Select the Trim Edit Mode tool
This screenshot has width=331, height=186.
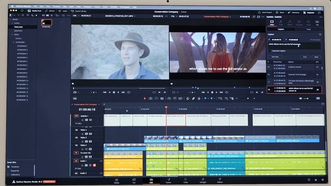151,99
